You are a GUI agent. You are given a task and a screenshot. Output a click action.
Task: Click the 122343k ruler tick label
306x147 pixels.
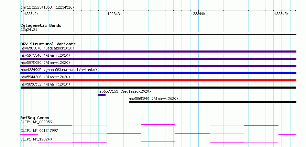114,14
